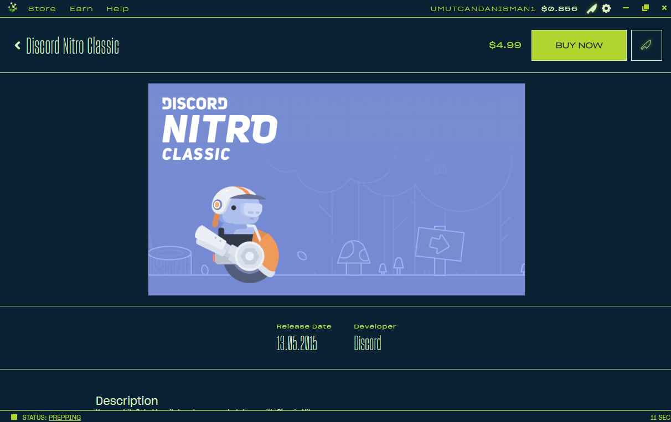Open the Help menu
The image size is (671, 422).
pos(118,9)
